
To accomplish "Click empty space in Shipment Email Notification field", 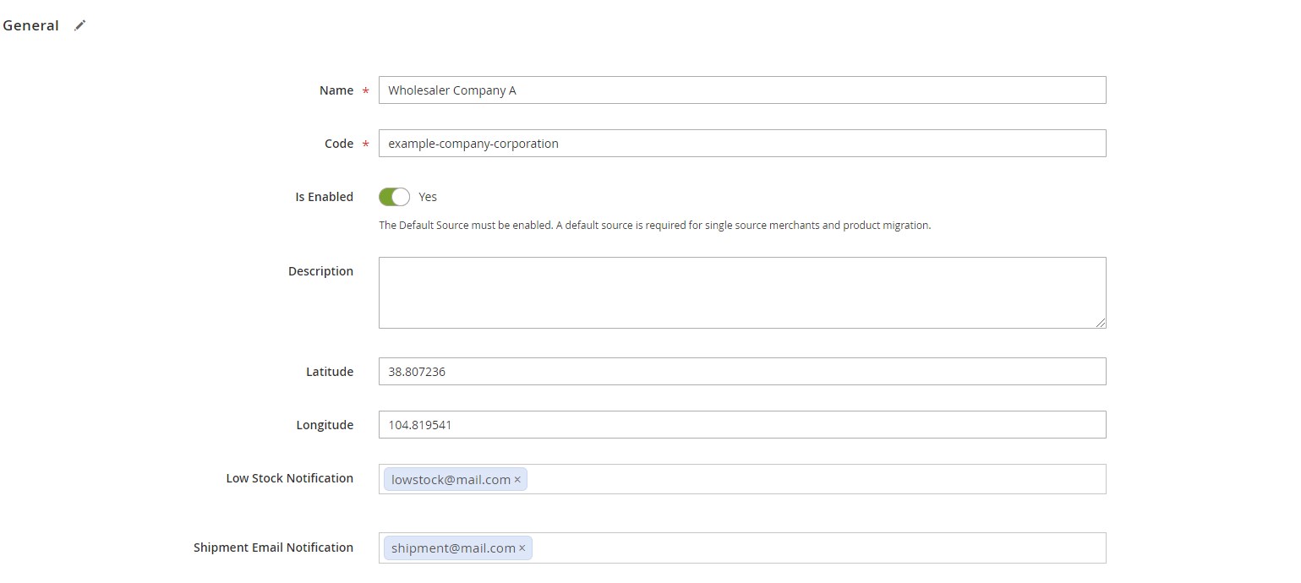I will (812, 548).
